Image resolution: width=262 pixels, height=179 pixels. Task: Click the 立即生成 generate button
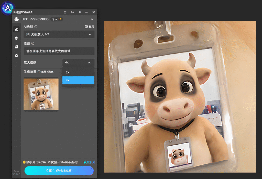[x=59, y=171]
